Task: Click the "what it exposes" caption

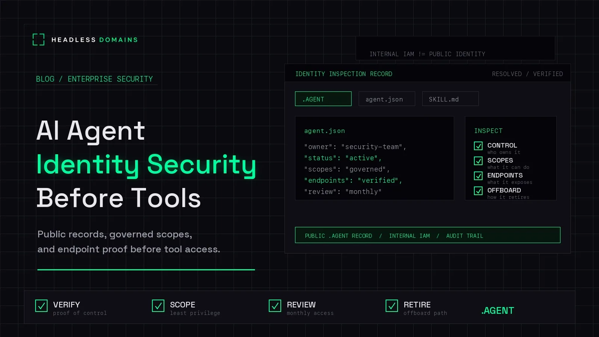Action: click(510, 182)
